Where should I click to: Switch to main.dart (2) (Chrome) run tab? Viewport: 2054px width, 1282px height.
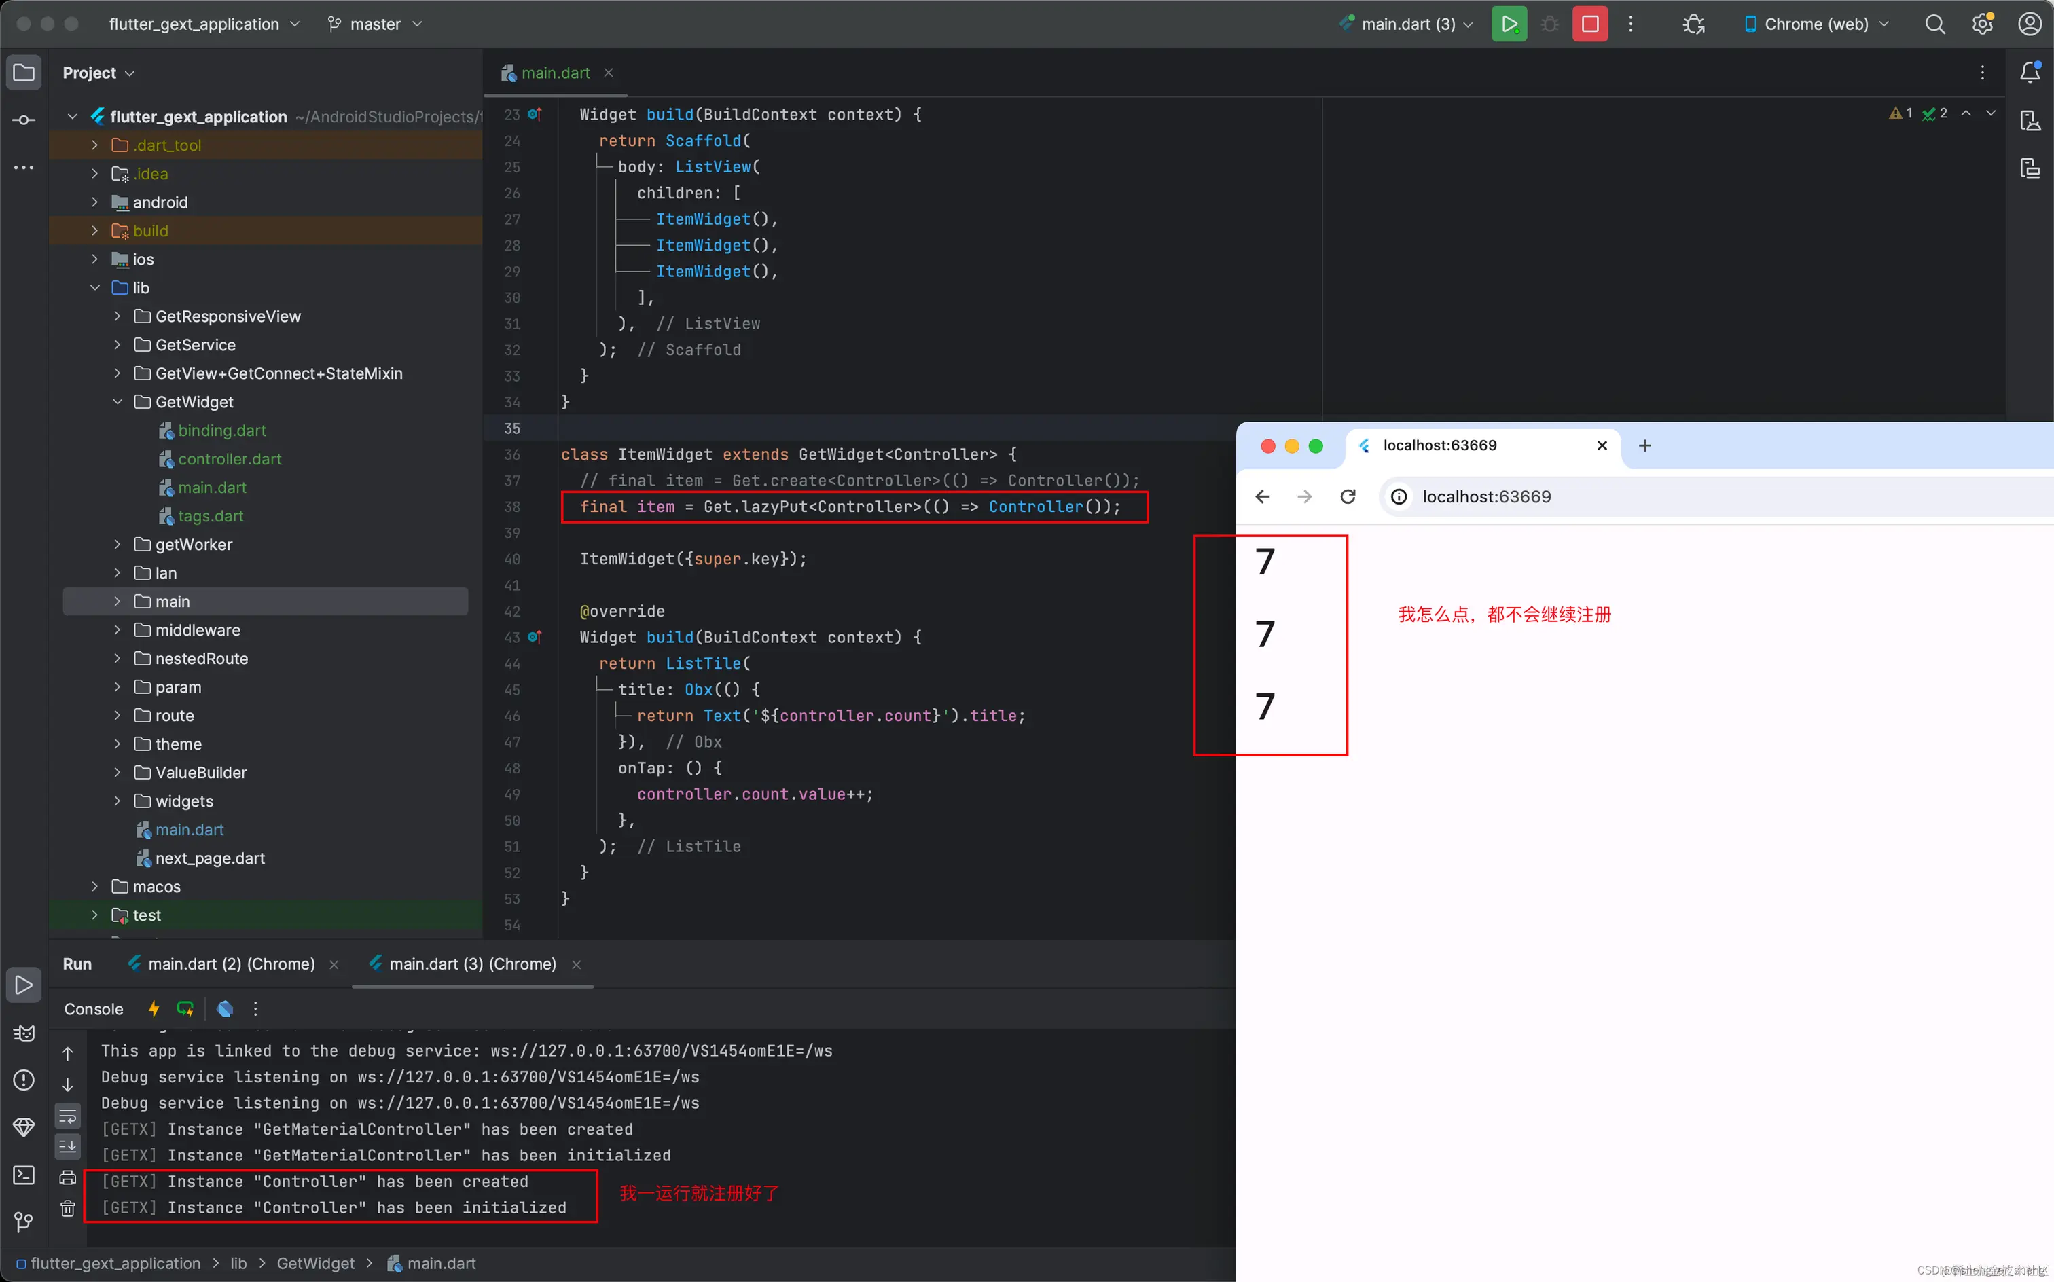pyautogui.click(x=231, y=964)
